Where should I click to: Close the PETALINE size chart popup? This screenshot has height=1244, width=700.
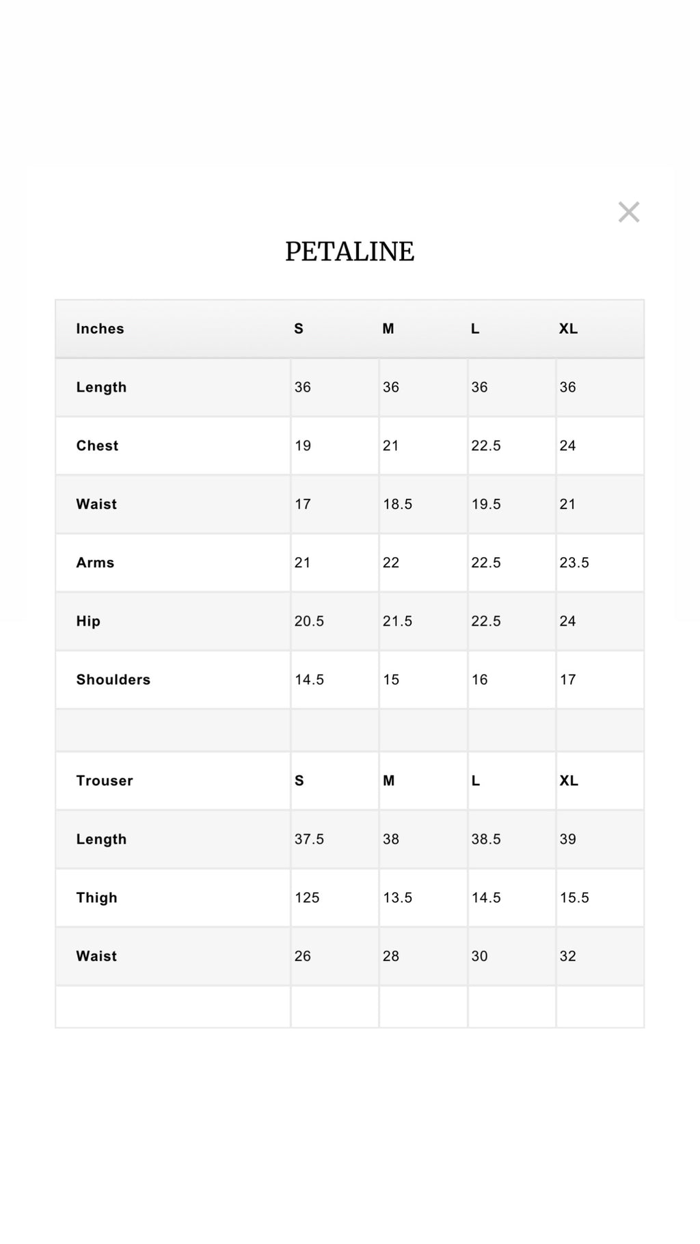click(628, 212)
